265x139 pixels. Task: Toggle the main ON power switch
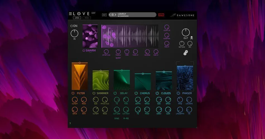point(71,26)
